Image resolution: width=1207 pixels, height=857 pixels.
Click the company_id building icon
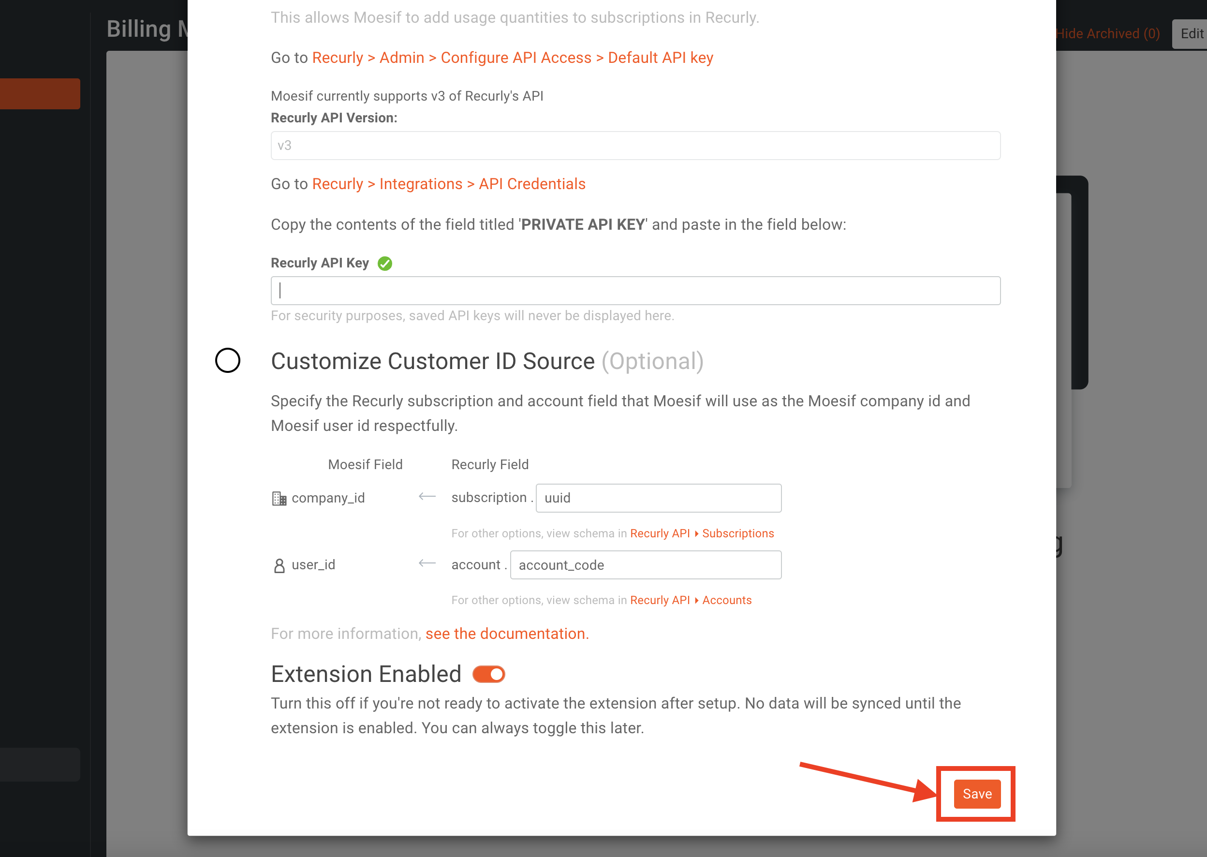click(279, 498)
